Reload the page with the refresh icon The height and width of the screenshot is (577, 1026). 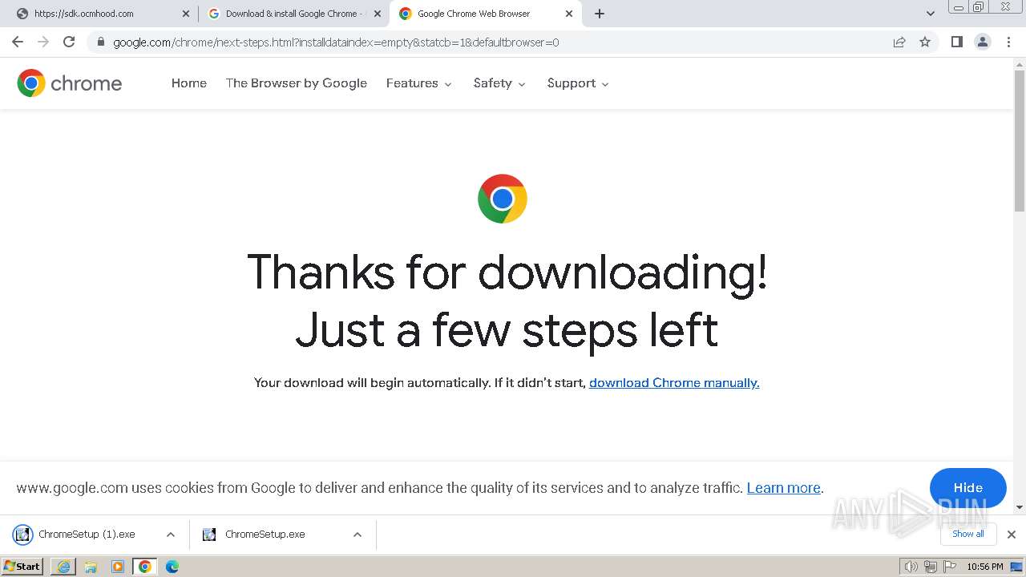[69, 42]
